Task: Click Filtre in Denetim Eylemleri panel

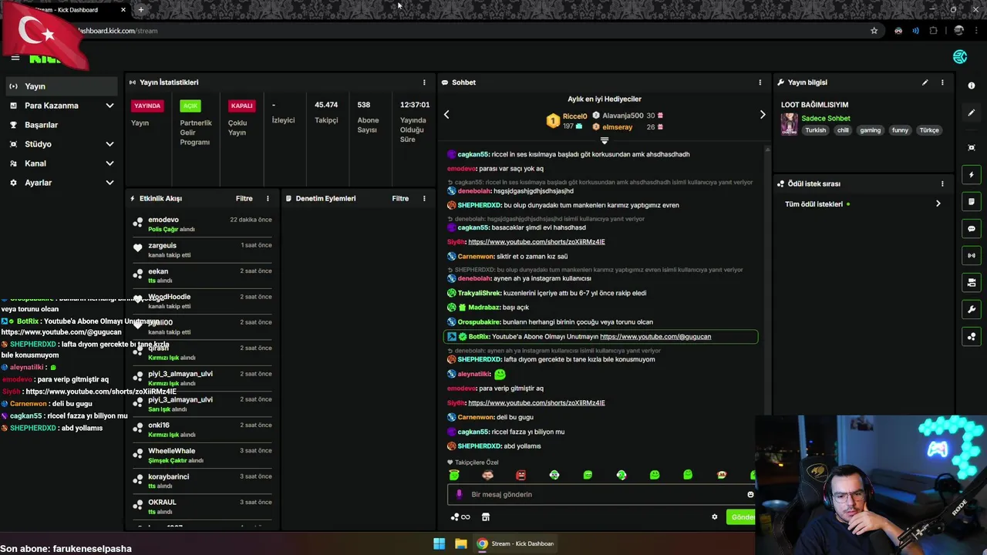Action: click(400, 198)
